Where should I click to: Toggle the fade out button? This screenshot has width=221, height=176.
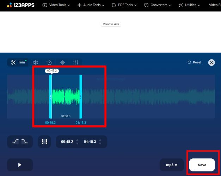coord(25,142)
